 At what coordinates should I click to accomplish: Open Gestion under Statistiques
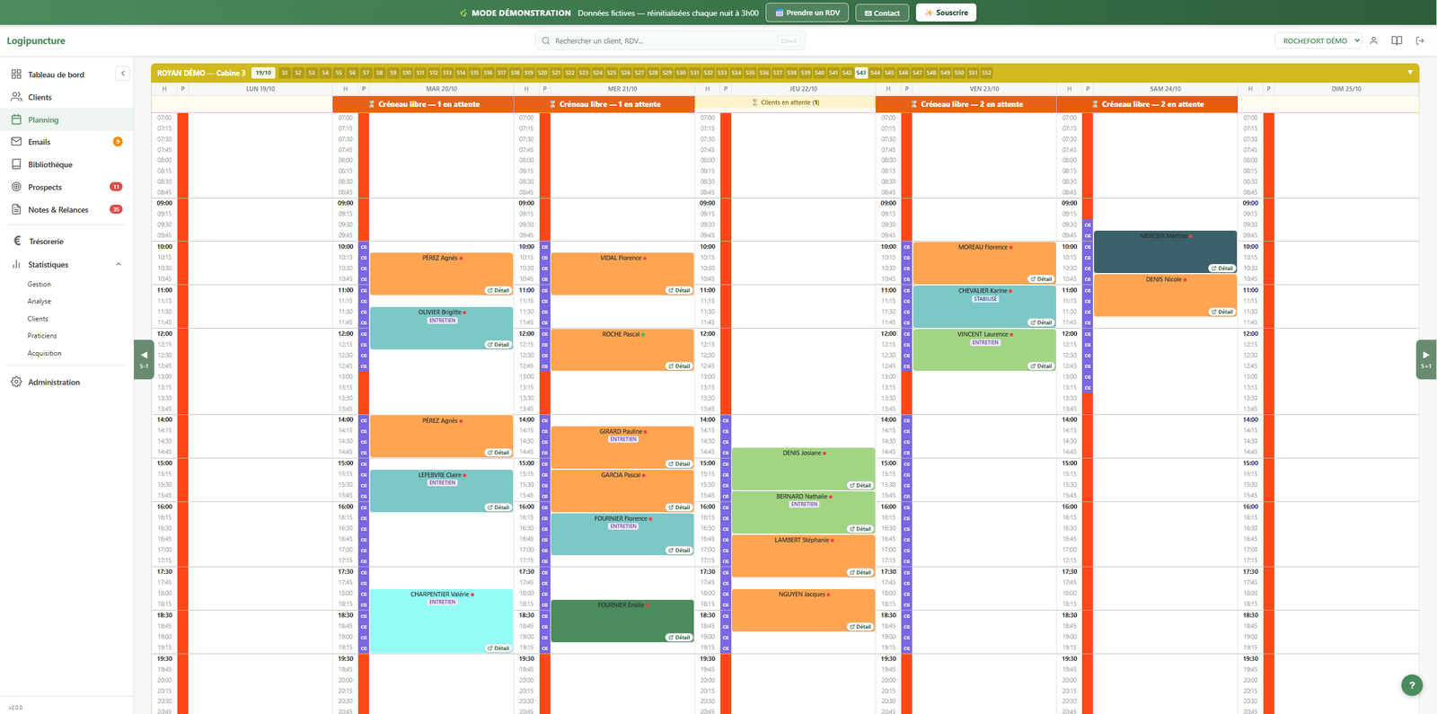pyautogui.click(x=40, y=284)
